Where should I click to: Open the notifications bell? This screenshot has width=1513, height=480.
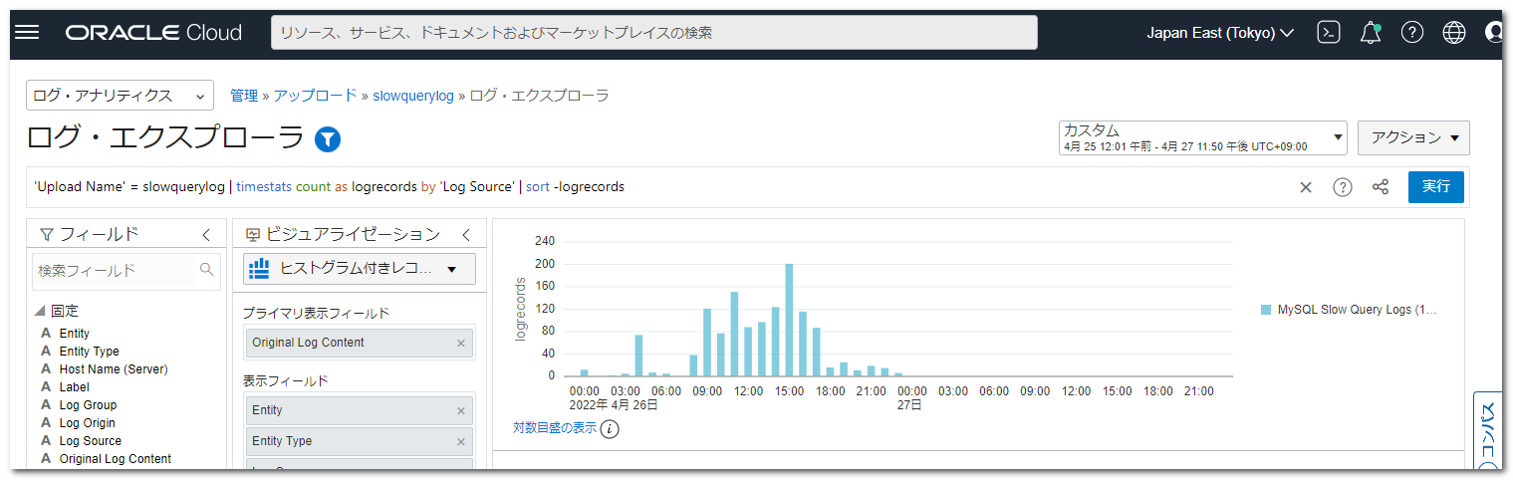(x=1371, y=33)
